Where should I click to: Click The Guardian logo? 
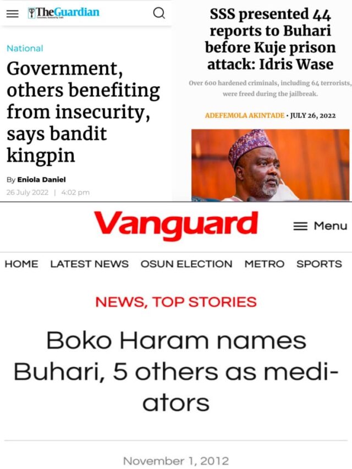[x=63, y=13]
